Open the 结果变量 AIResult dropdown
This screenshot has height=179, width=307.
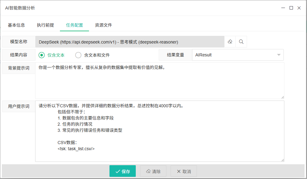pyautogui.click(x=238, y=55)
